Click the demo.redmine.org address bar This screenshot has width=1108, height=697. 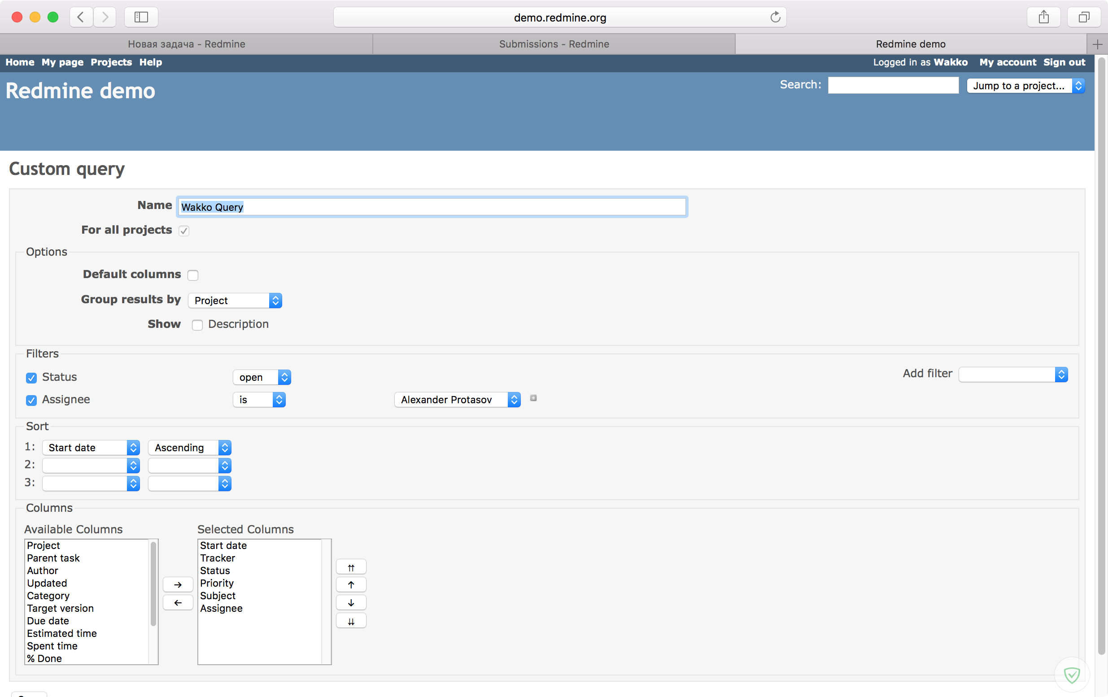pyautogui.click(x=559, y=17)
